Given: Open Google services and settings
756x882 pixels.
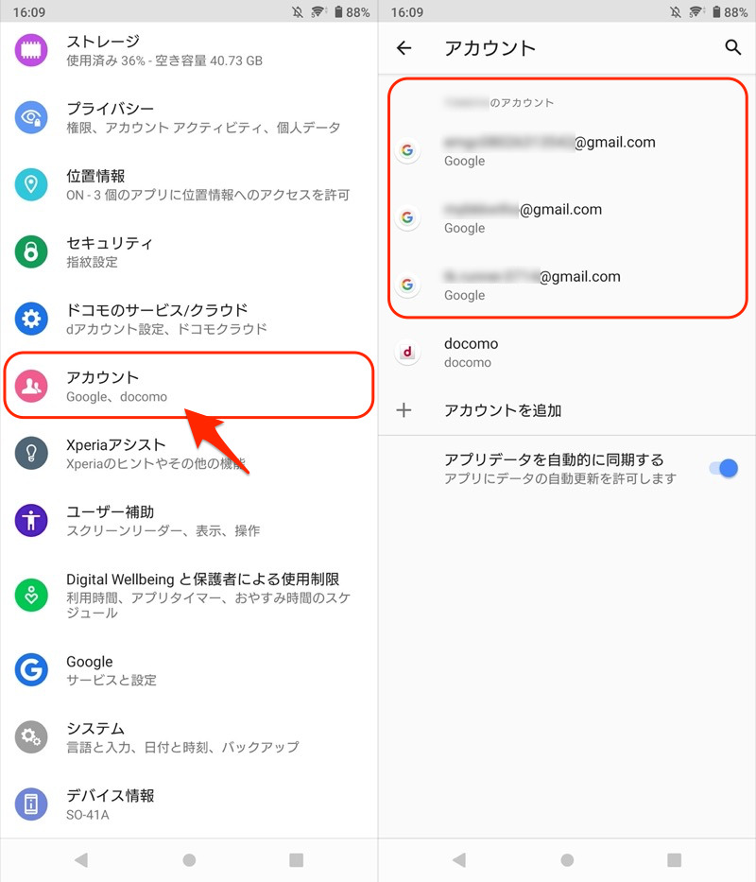Looking at the screenshot, I should [189, 670].
